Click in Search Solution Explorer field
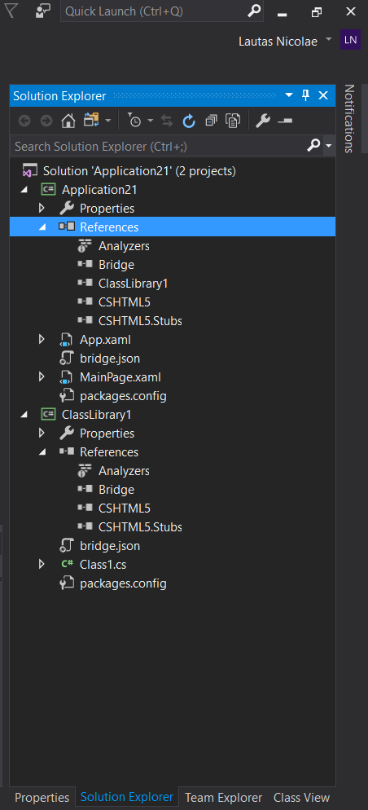Screen dimensions: 368x810 (159, 146)
